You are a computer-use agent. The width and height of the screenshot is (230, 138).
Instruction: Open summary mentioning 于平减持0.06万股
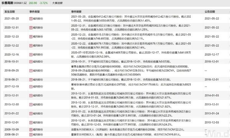click(121, 80)
